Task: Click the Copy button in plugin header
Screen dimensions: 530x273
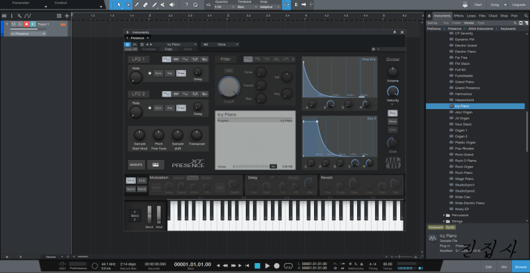Action: click(x=168, y=49)
